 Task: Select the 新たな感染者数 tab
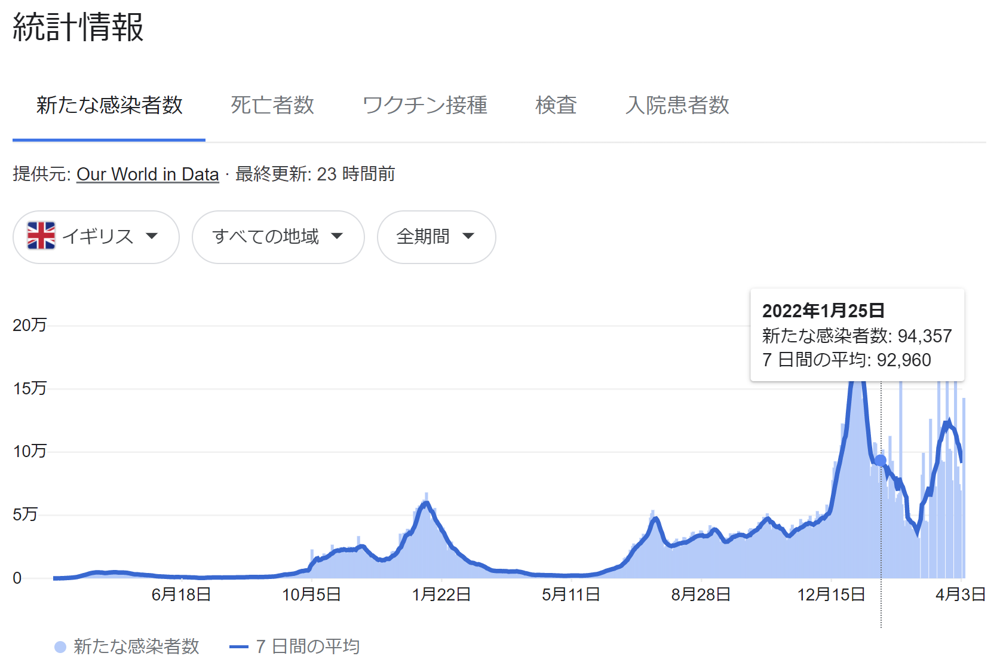(109, 106)
